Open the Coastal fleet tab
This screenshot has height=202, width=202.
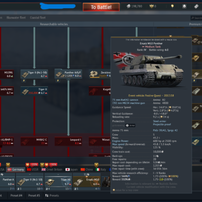click(x=38, y=18)
